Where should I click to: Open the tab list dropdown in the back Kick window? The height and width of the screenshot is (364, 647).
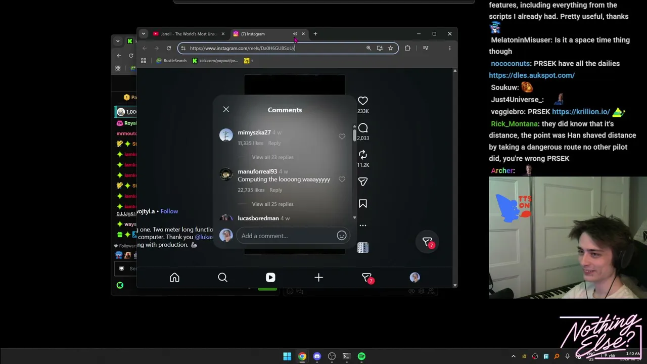pyautogui.click(x=118, y=41)
